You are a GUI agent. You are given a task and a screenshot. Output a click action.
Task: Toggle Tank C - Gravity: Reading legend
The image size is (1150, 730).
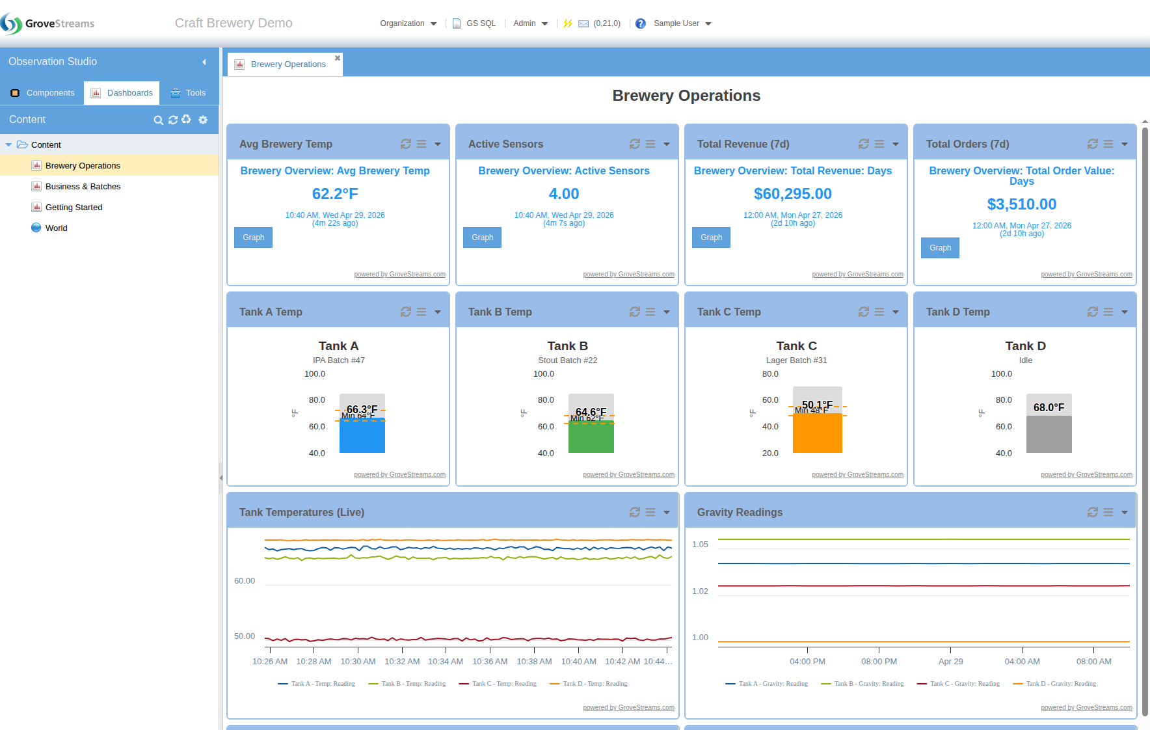click(958, 684)
